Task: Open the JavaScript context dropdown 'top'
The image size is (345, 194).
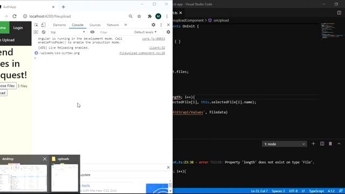Action: pos(68,32)
